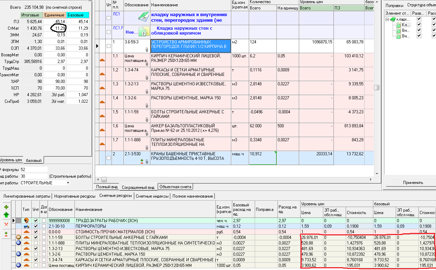Click the Применить button
This screenshot has height=270, width=436.
(x=413, y=182)
